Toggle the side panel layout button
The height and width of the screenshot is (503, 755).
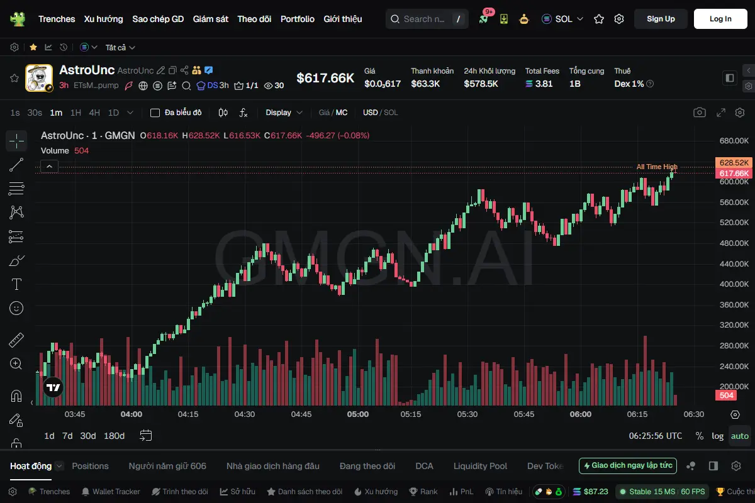point(730,78)
